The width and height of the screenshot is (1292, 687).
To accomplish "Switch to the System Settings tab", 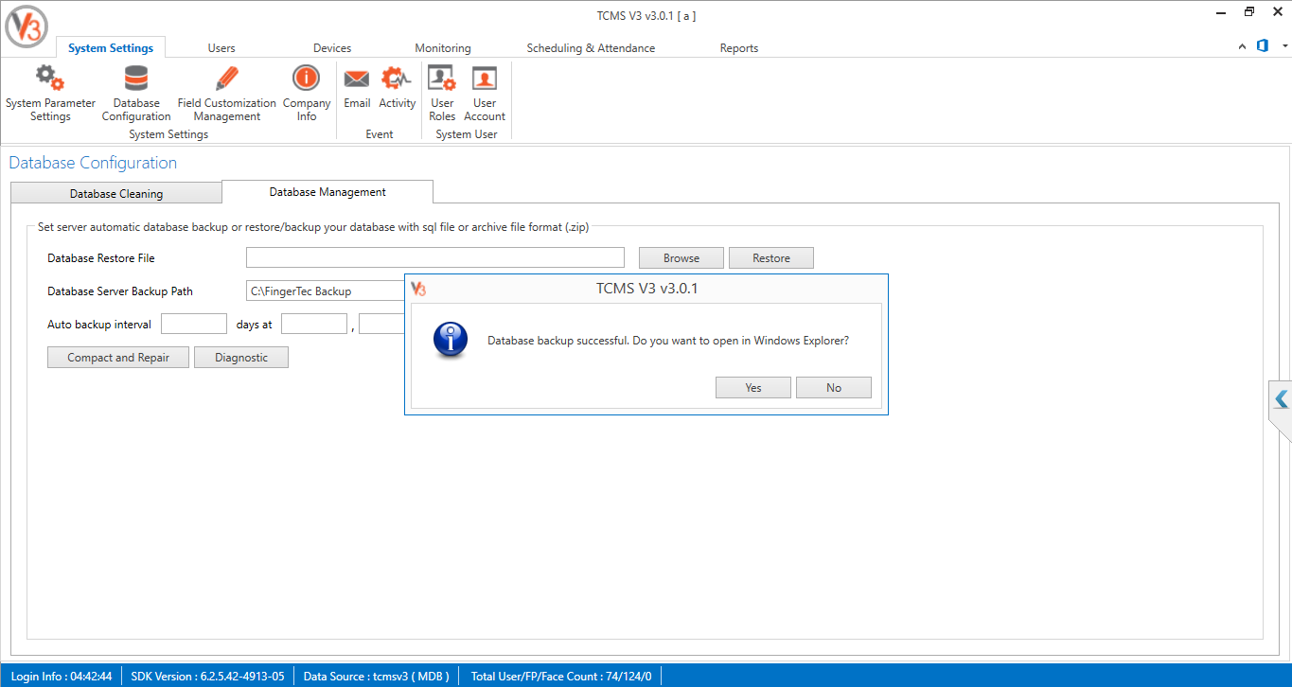I will (x=111, y=47).
